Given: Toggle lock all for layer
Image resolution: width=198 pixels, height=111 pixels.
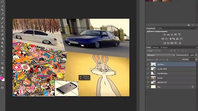Looking at the screenshot, I should (167, 60).
